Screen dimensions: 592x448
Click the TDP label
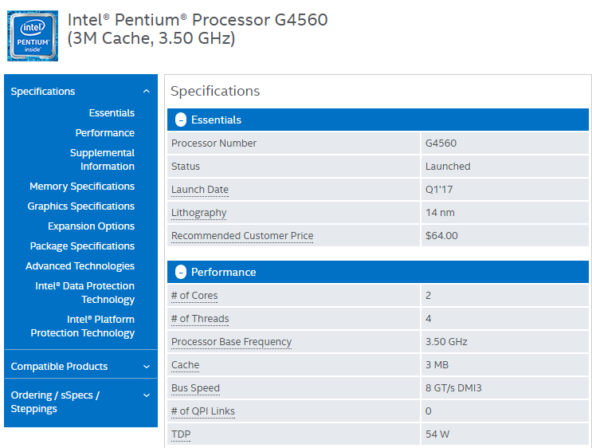pos(181,434)
